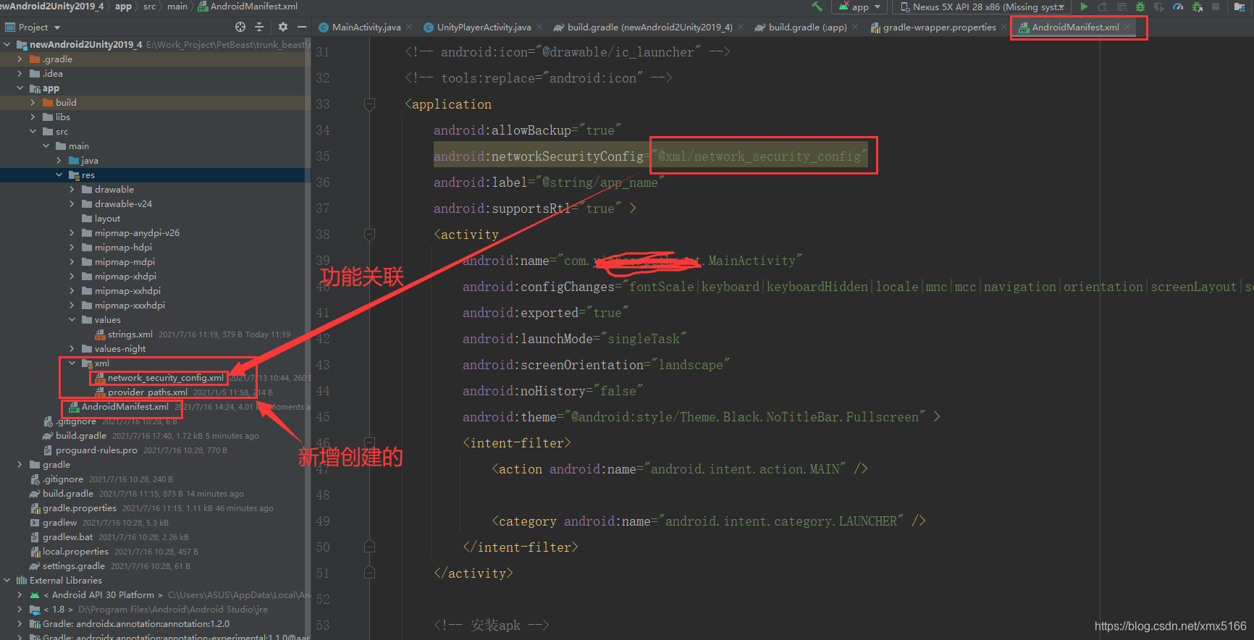
Task: Toggle fold marker at intent-filter line 46
Action: [x=369, y=443]
